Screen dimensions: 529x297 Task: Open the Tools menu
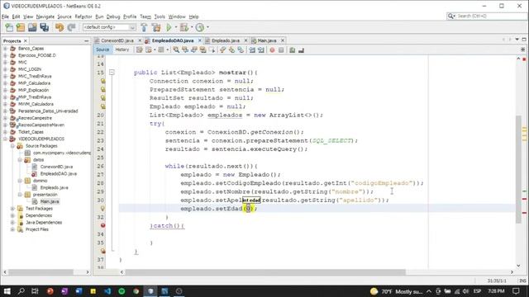(160, 16)
